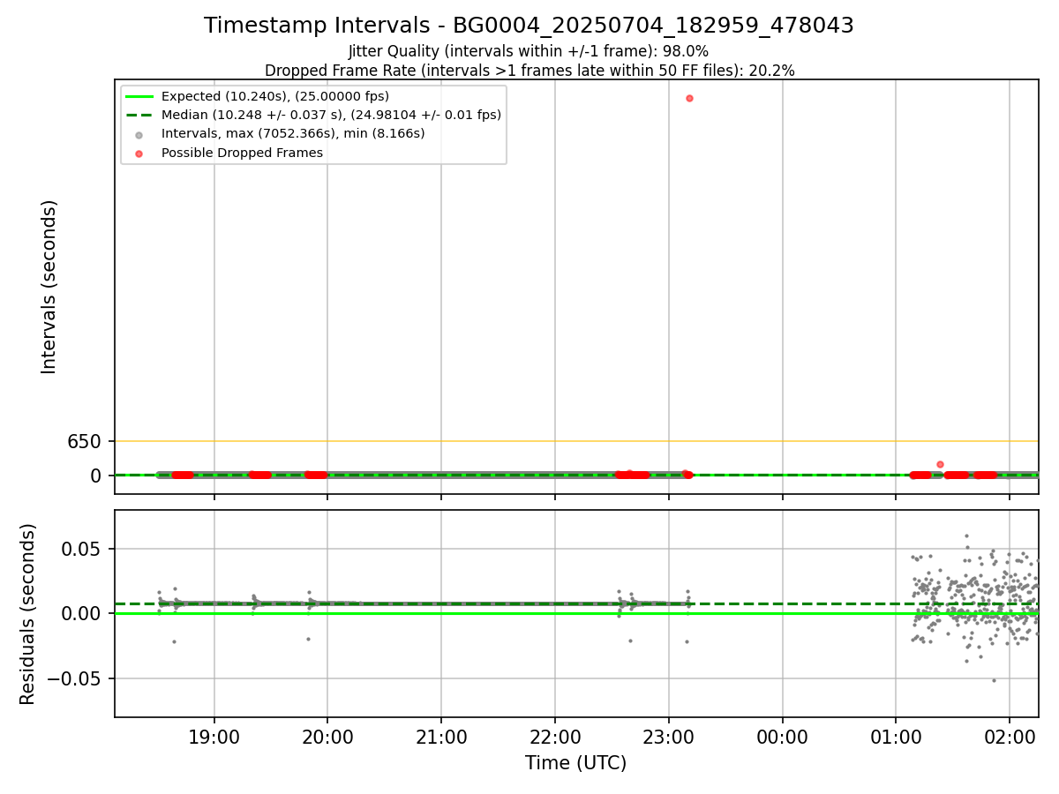Click the 'Jitter Quality' 98.0% subtitle
The image size is (1059, 794).
[529, 51]
